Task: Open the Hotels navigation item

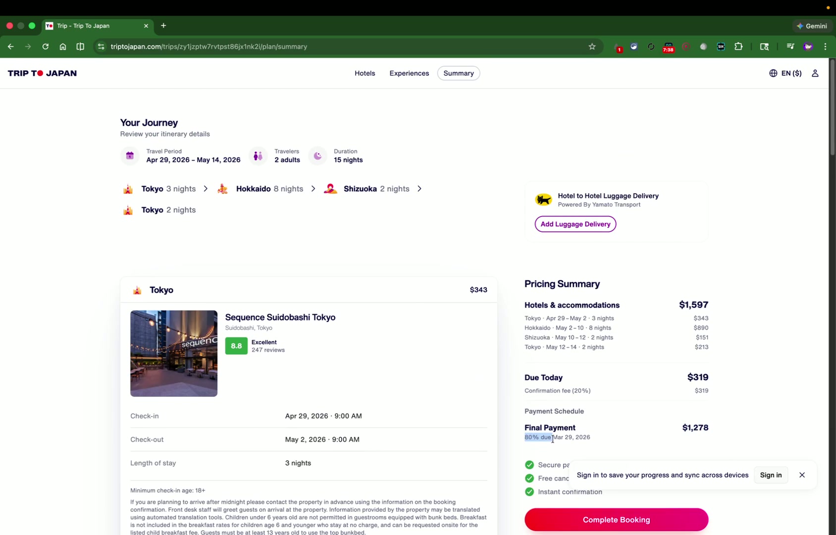Action: [x=365, y=73]
